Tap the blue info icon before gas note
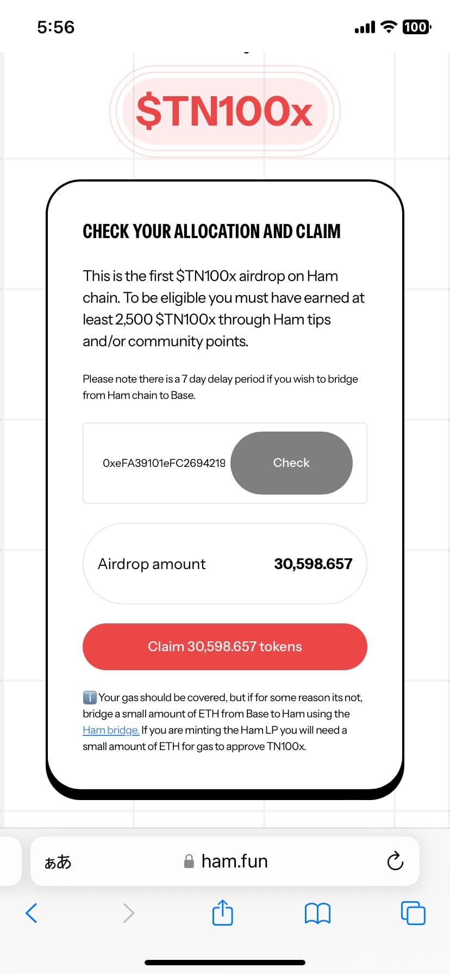Image resolution: width=450 pixels, height=974 pixels. coord(90,697)
